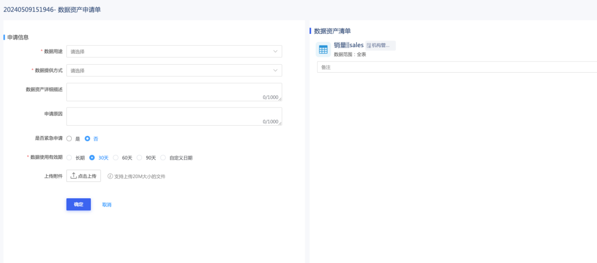Open the 数据提供方式 dropdown
597x263 pixels.
[x=174, y=70]
